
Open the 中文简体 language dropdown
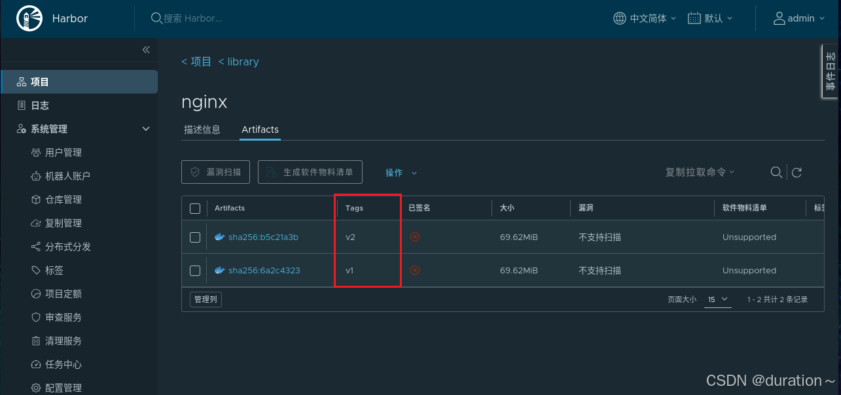point(645,18)
